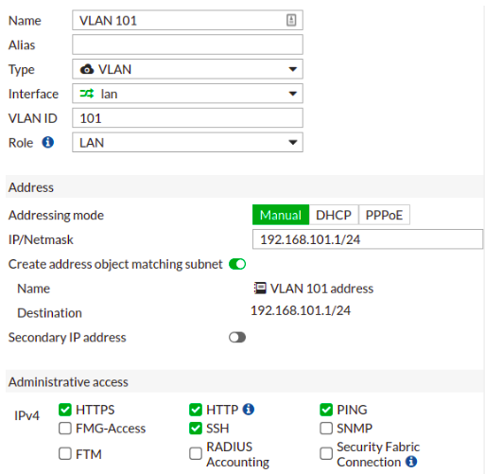This screenshot has height=474, width=485.
Task: Disable SSH access checkbox
Action: (196, 429)
